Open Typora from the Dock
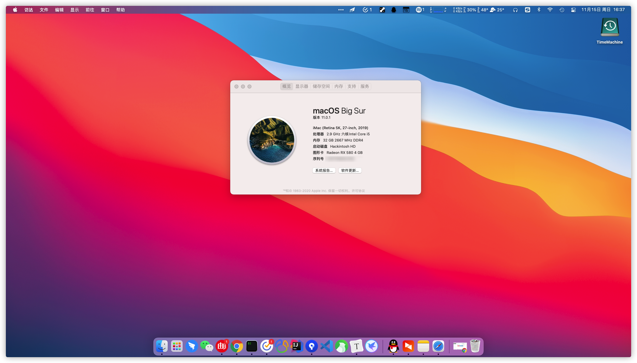The height and width of the screenshot is (363, 637). (357, 346)
